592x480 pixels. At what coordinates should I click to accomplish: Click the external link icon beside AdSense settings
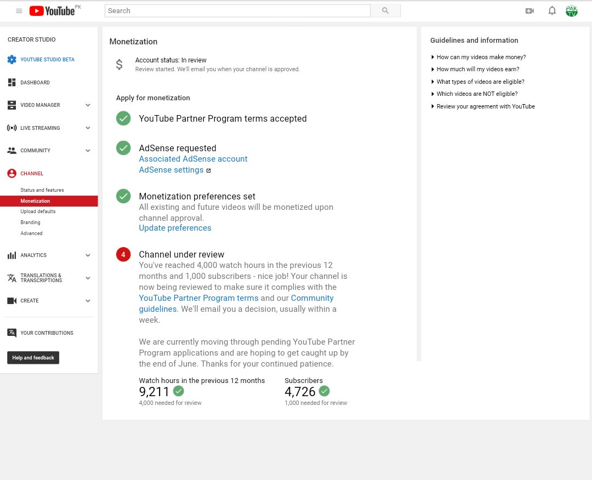coord(208,170)
